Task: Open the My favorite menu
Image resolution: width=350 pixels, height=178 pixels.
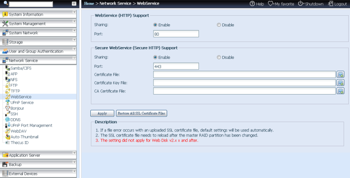Action: [x=281, y=4]
